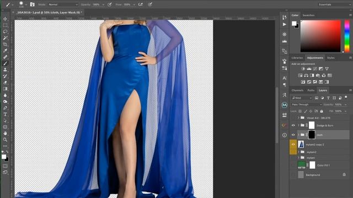Select the Crop tool
Viewport: 353px width, 198px height.
coord(5,44)
